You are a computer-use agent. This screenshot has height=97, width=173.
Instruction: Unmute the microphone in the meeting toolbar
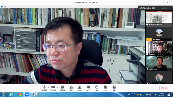point(44,87)
